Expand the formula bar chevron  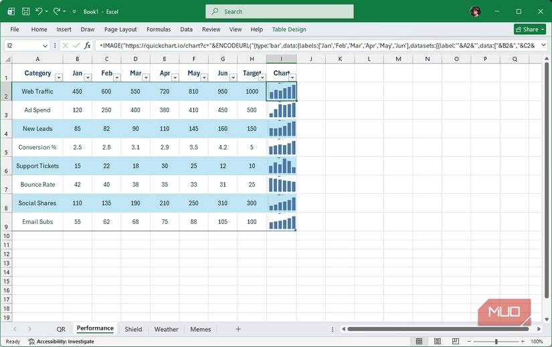pos(543,45)
